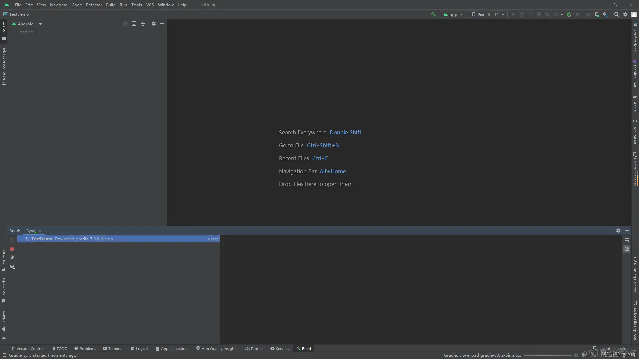The image size is (639, 359).
Task: Open the Build menu
Action: tap(111, 5)
